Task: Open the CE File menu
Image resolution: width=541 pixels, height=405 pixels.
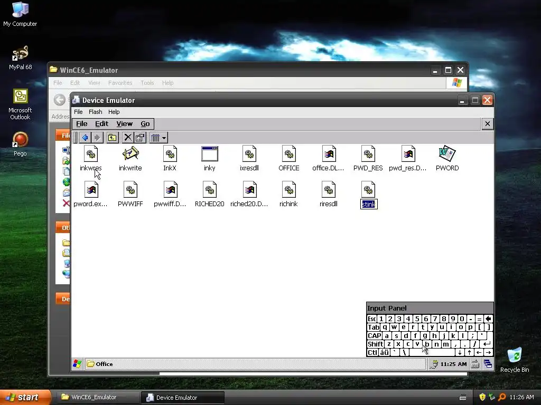Action: pos(81,123)
